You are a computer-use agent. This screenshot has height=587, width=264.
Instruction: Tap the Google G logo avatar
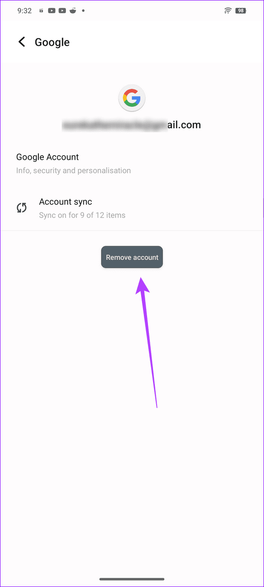pos(132,98)
